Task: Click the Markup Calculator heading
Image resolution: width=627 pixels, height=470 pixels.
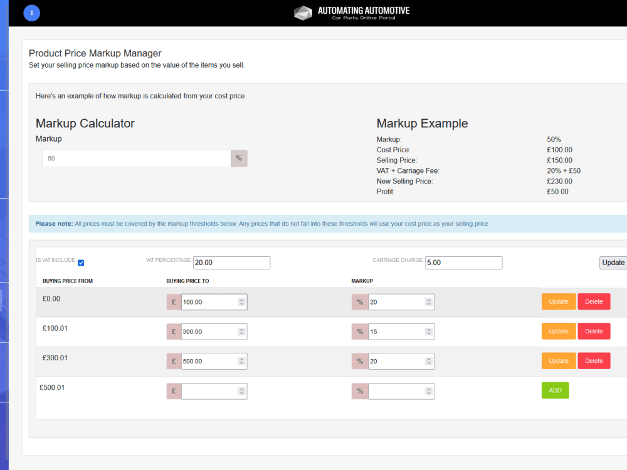Action: click(x=85, y=123)
